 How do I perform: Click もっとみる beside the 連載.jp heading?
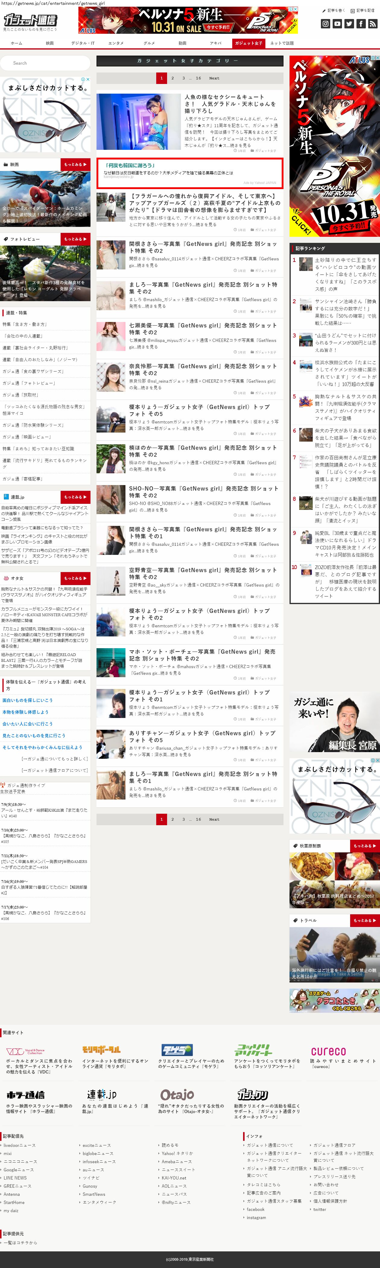tap(76, 497)
